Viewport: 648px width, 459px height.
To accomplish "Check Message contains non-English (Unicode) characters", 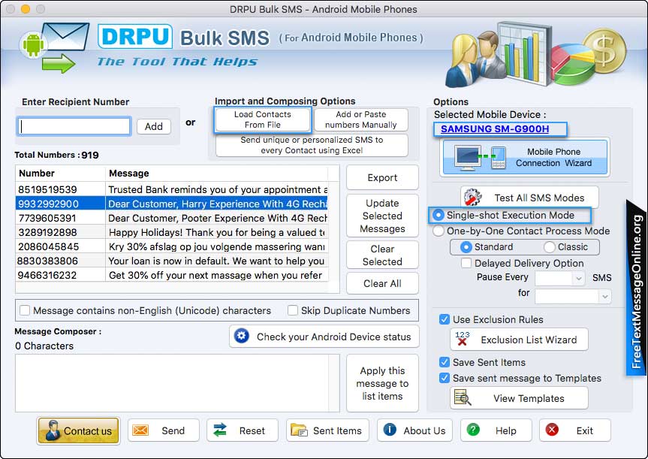I will (25, 310).
